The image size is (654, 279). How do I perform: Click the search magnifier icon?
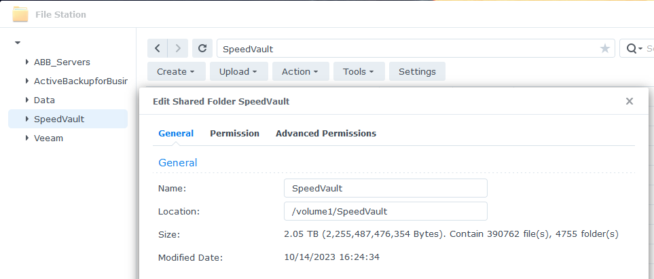click(632, 49)
